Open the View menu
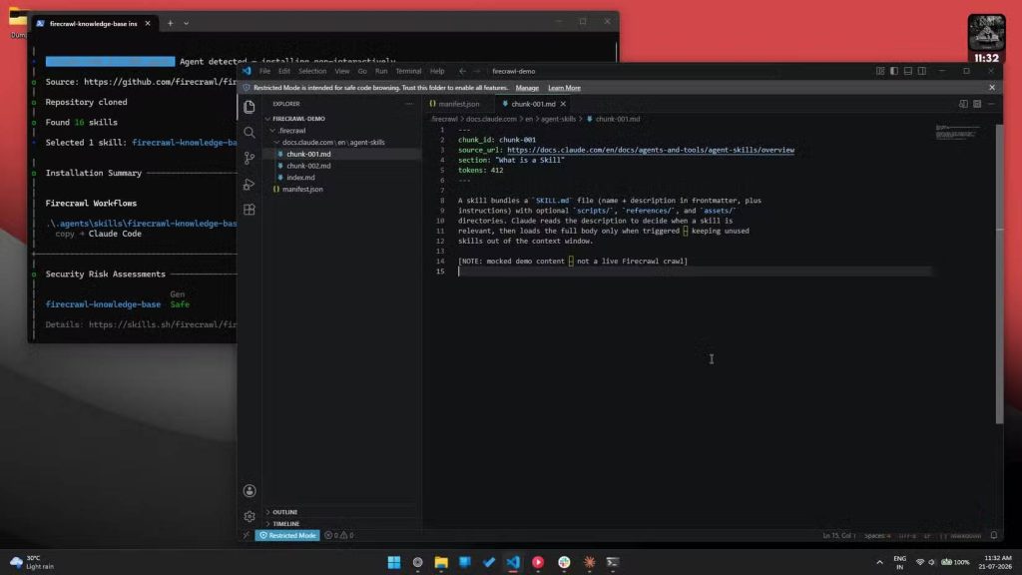 tap(342, 71)
